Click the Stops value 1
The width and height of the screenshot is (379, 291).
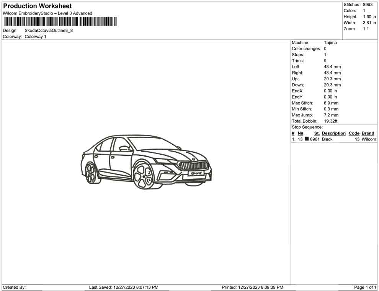pyautogui.click(x=325, y=55)
